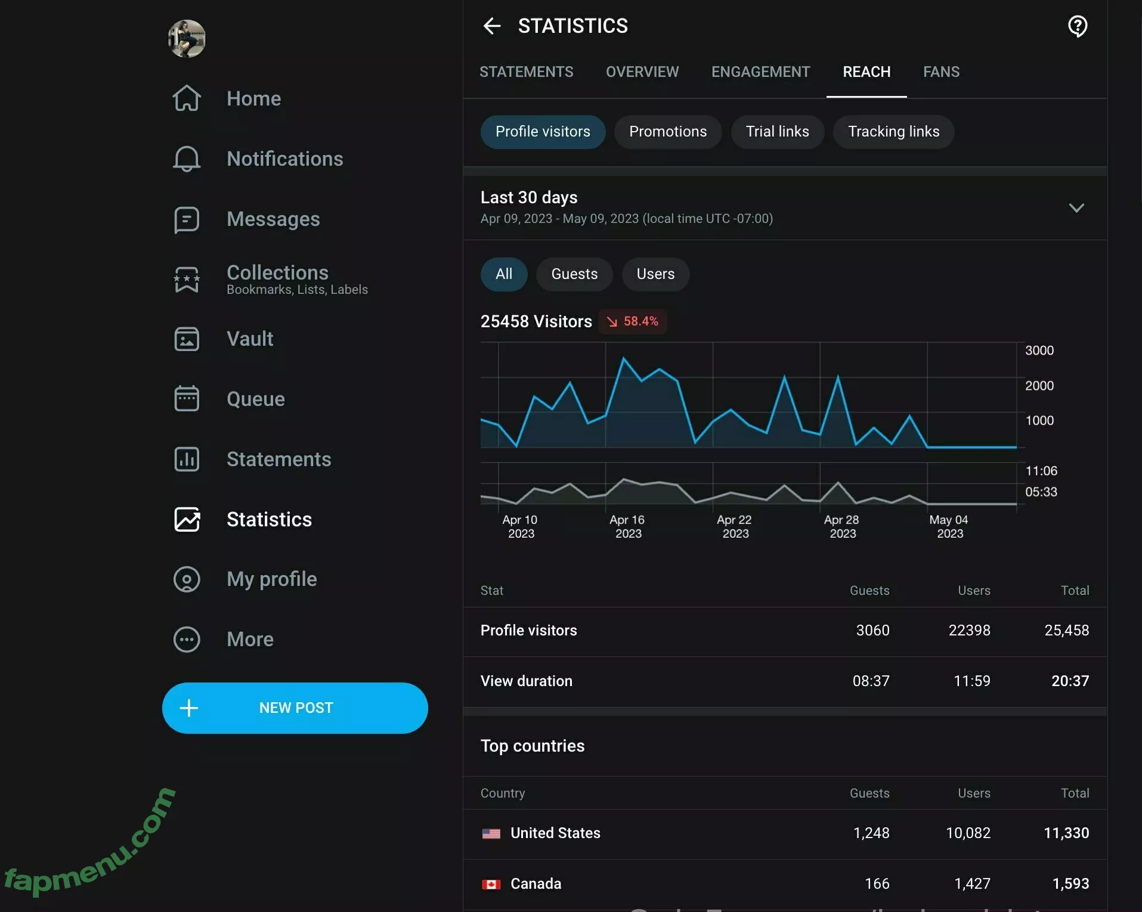Click the Messages chat bubble icon
This screenshot has height=912, width=1142.
tap(187, 219)
